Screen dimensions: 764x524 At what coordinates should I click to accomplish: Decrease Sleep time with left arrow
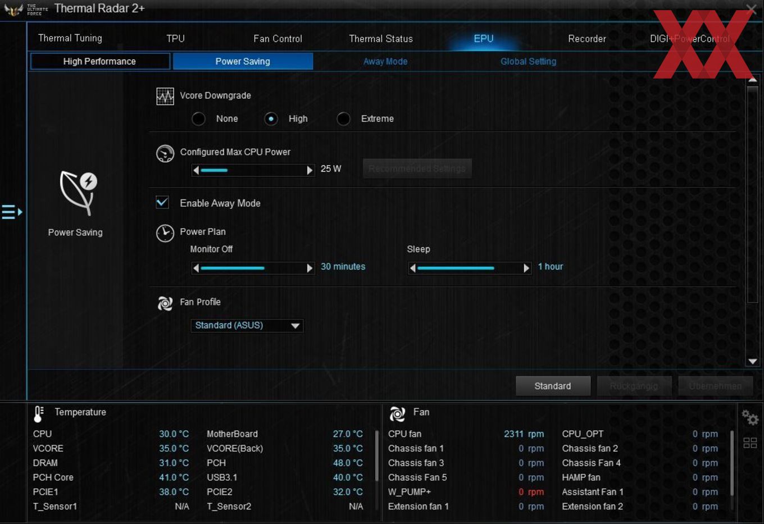(413, 268)
